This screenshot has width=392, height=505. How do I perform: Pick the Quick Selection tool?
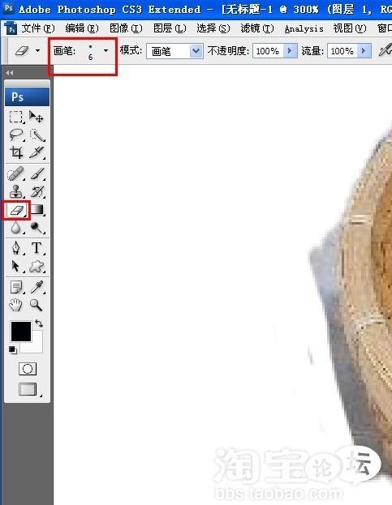coord(37,135)
